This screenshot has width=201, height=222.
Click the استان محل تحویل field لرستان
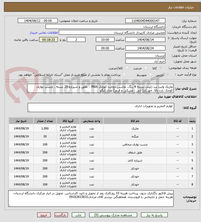[145, 55]
